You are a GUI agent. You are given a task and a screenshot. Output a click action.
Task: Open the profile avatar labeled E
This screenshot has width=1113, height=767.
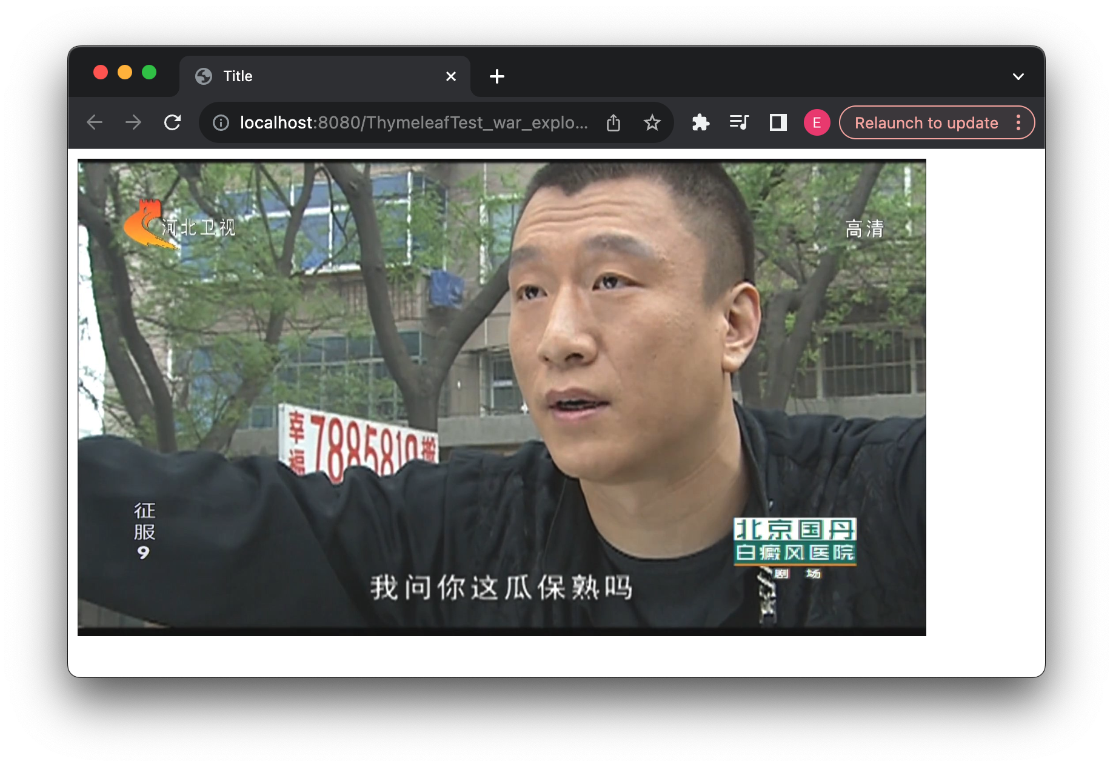click(817, 123)
